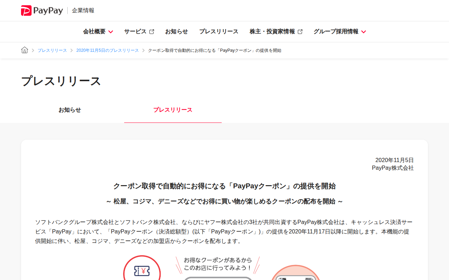Expand the 会社概要 dropdown menu
This screenshot has width=449, height=280.
(x=98, y=31)
